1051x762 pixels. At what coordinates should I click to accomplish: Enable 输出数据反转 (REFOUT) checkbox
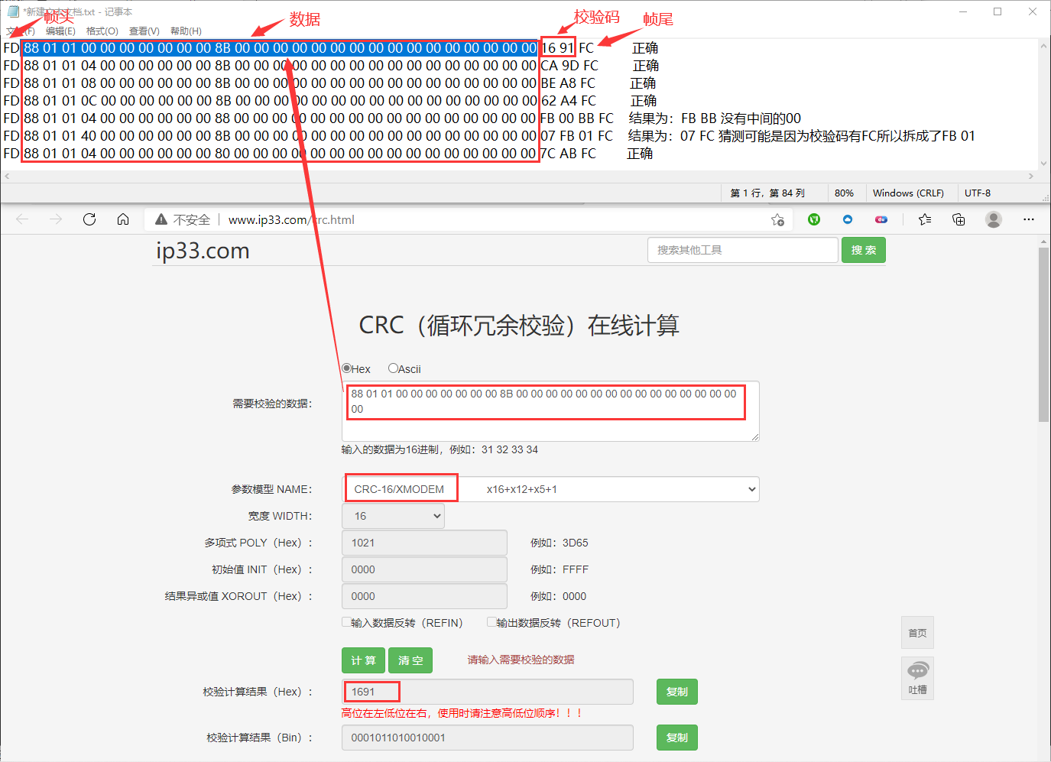tap(491, 622)
